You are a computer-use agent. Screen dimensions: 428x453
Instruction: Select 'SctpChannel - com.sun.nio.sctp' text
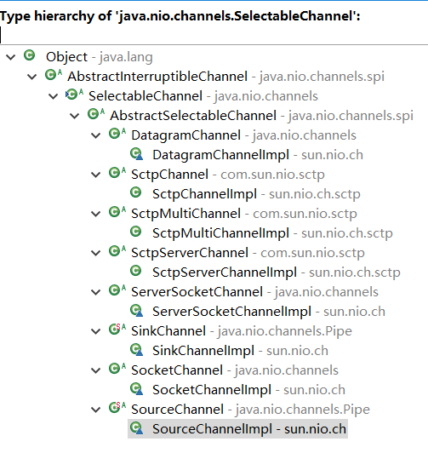tap(228, 175)
